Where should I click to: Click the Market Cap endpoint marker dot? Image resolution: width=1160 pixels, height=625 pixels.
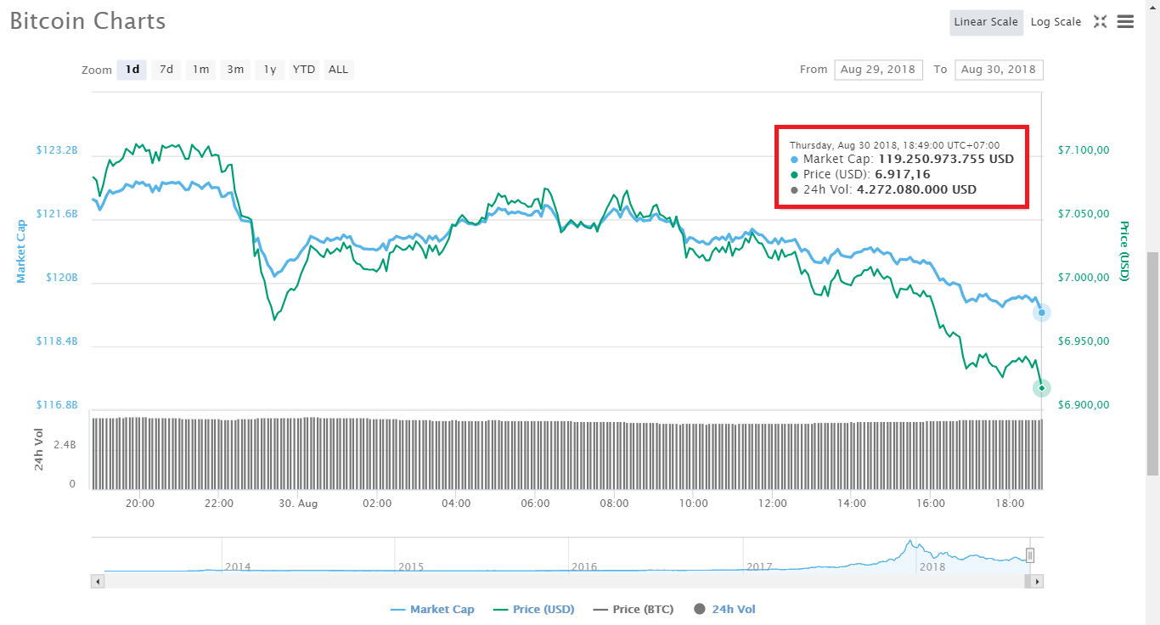pos(1042,312)
